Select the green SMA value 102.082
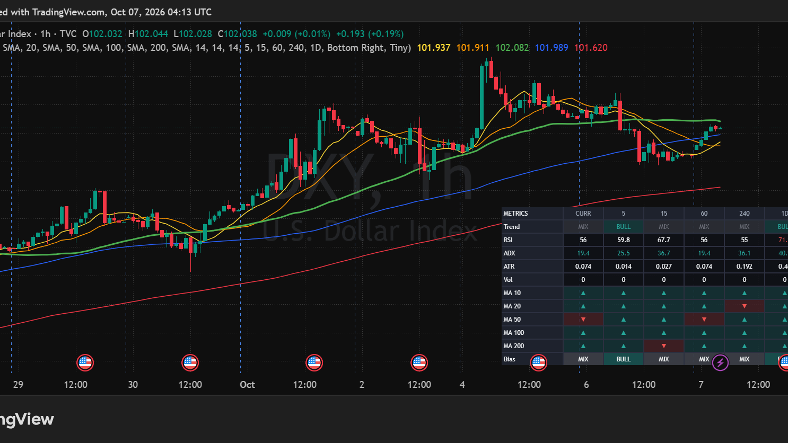 click(512, 48)
